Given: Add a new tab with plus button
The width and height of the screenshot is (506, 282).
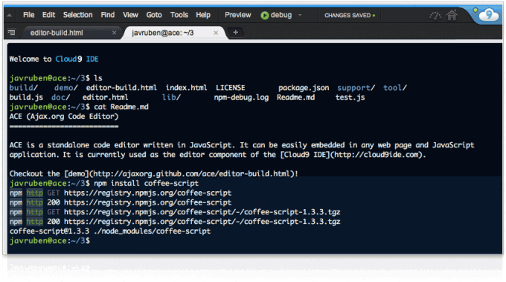Looking at the screenshot, I should click(236, 32).
